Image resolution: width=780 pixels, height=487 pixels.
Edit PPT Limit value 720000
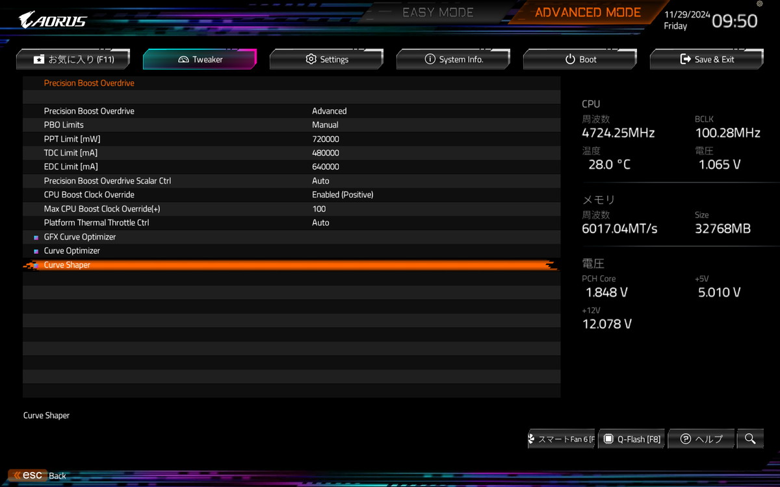[x=326, y=139]
